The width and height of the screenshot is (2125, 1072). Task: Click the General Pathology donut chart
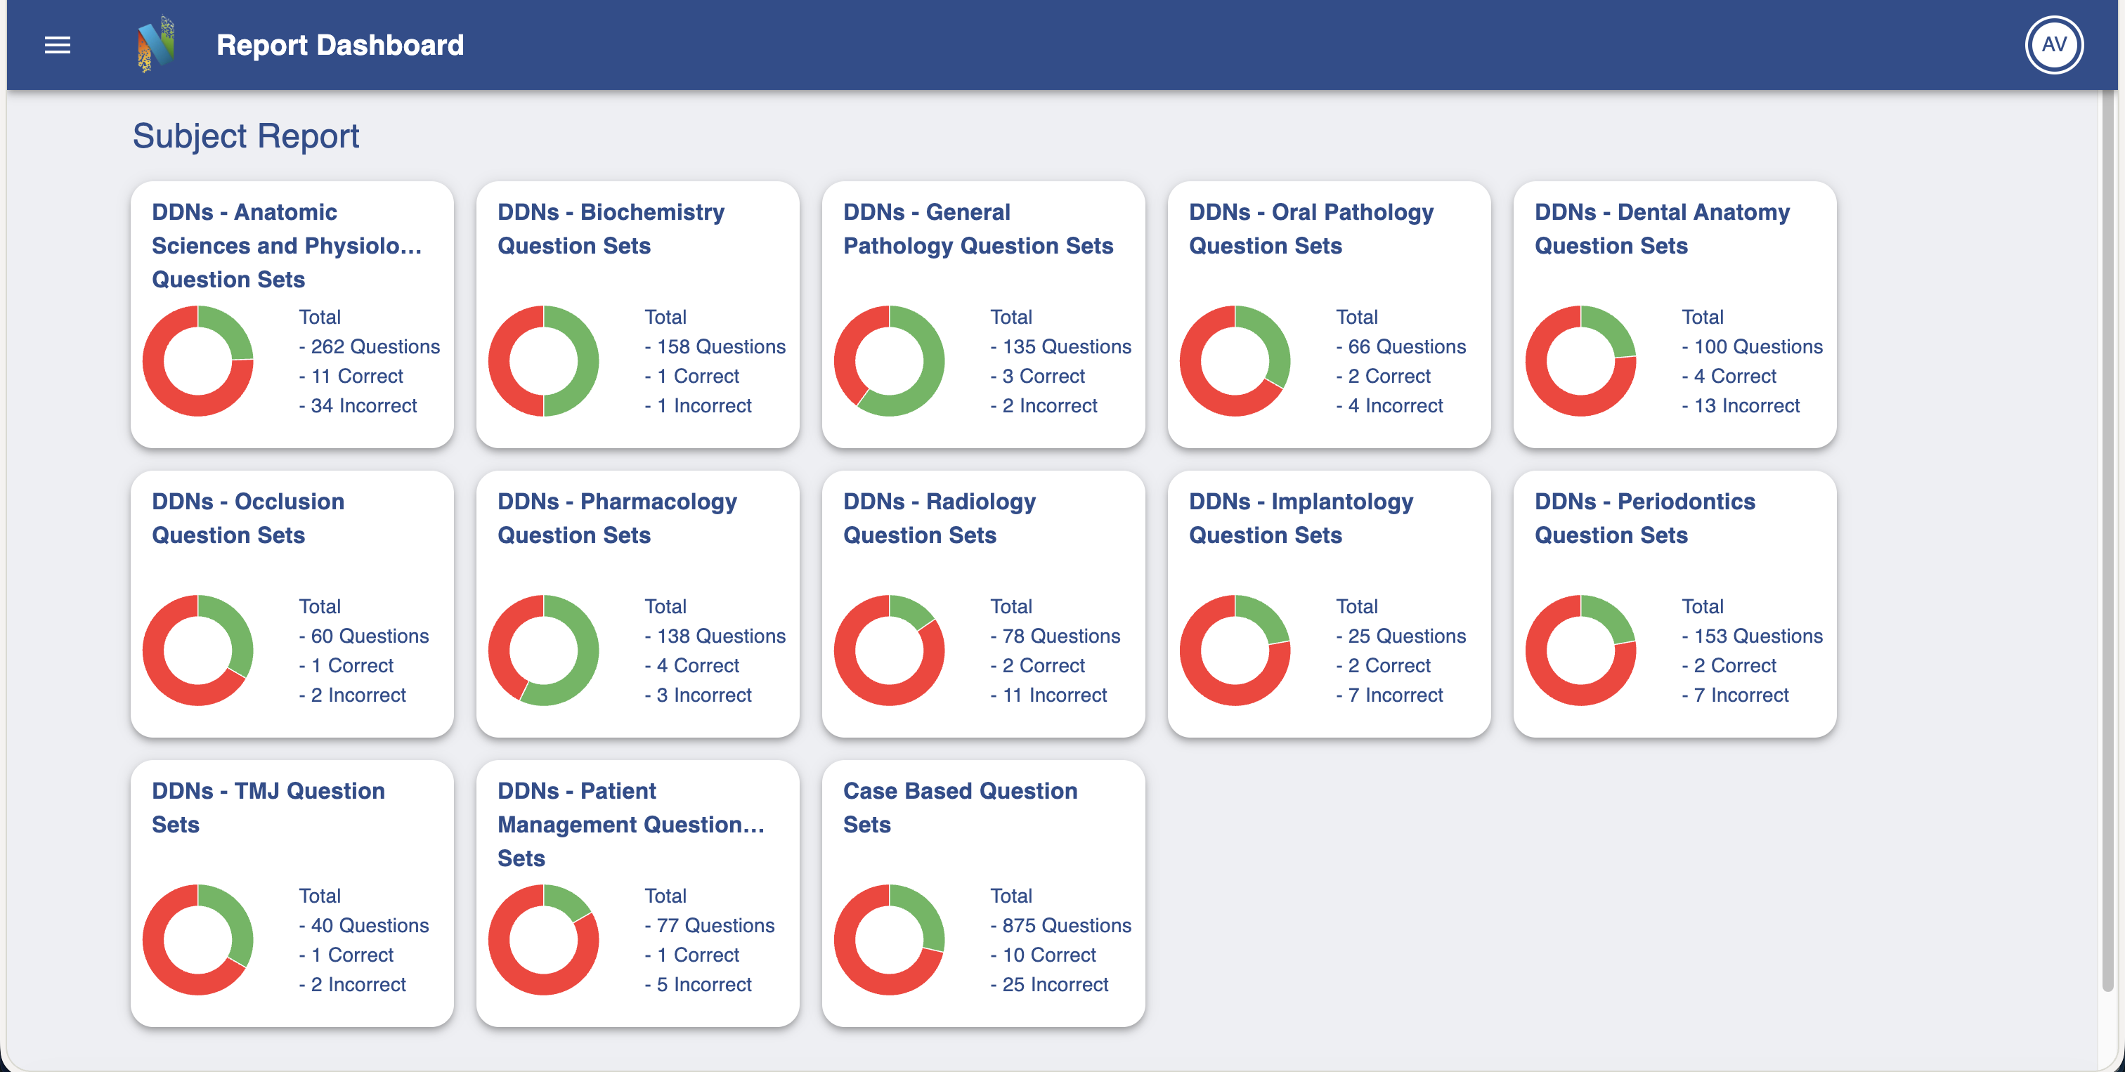(x=889, y=360)
